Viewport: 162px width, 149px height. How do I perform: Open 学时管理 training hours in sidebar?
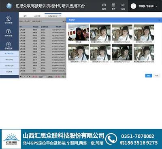pyautogui.click(x=9, y=46)
